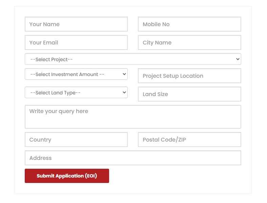Select the Country input field

point(76,140)
